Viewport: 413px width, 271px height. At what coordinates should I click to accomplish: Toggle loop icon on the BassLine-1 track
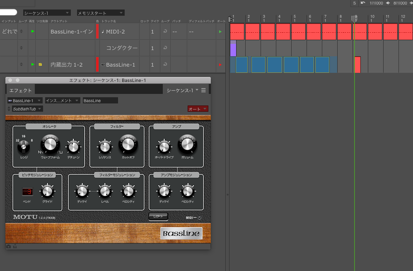point(165,65)
